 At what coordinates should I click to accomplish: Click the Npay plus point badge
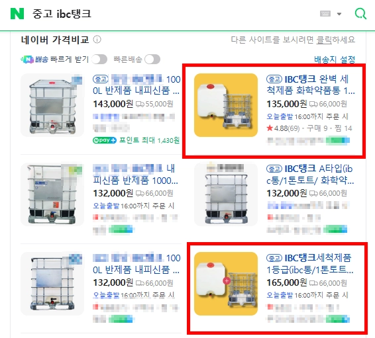(105, 140)
